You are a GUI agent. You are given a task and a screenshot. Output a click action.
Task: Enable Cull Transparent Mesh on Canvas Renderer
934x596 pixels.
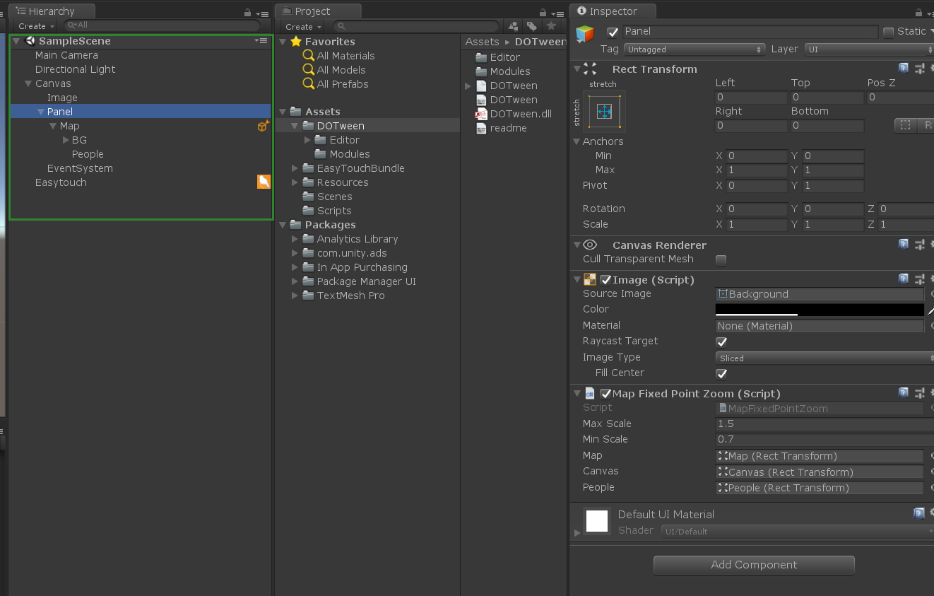[x=721, y=259]
